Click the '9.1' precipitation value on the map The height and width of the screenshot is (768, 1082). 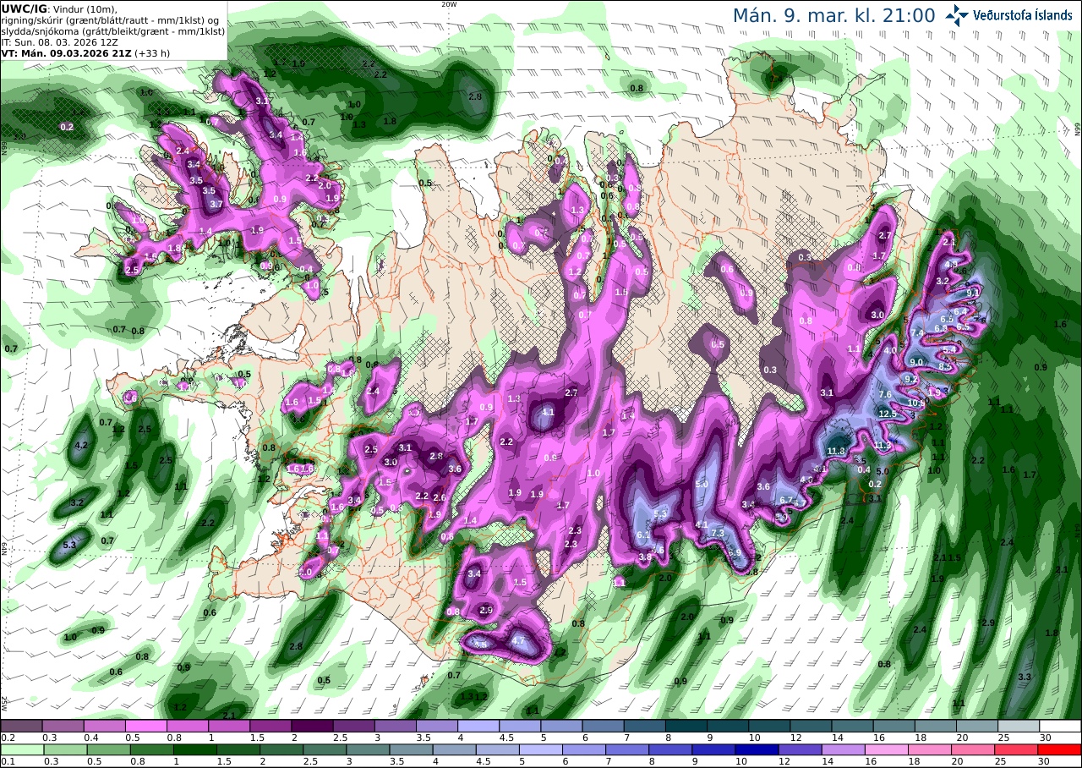(x=972, y=293)
